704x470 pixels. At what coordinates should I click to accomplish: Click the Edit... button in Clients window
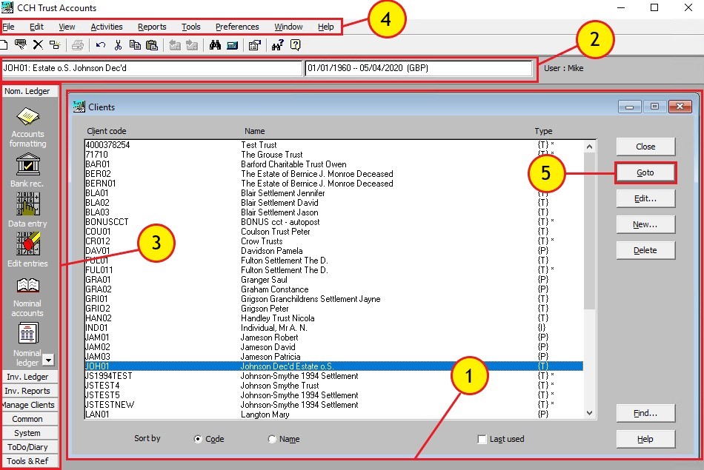pos(645,198)
